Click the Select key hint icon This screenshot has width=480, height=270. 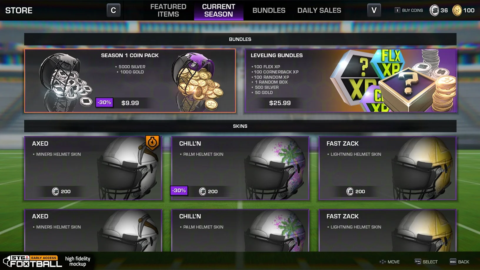point(418,261)
